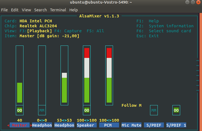Click the PCM volume bar

[x=109, y=75]
